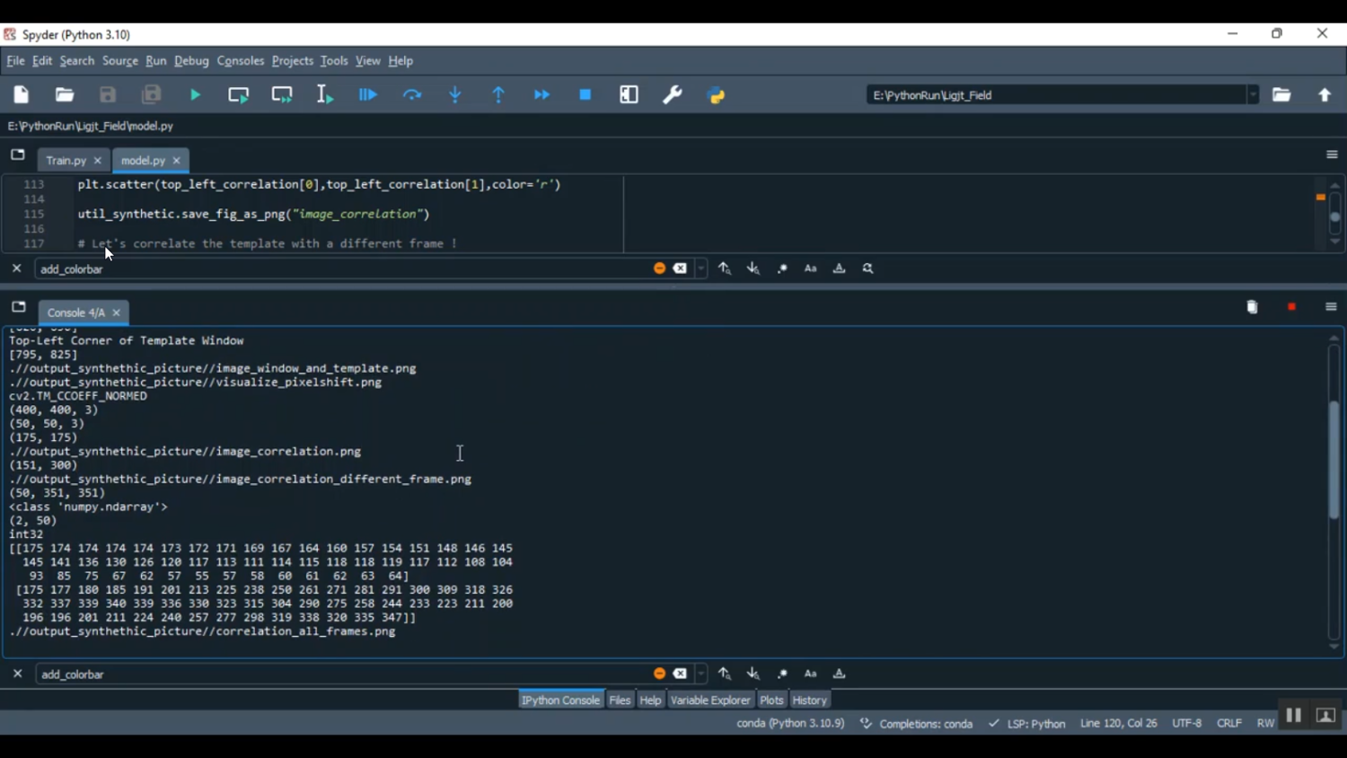Stop debugging with the square stop icon
This screenshot has height=758, width=1347.
tap(585, 95)
